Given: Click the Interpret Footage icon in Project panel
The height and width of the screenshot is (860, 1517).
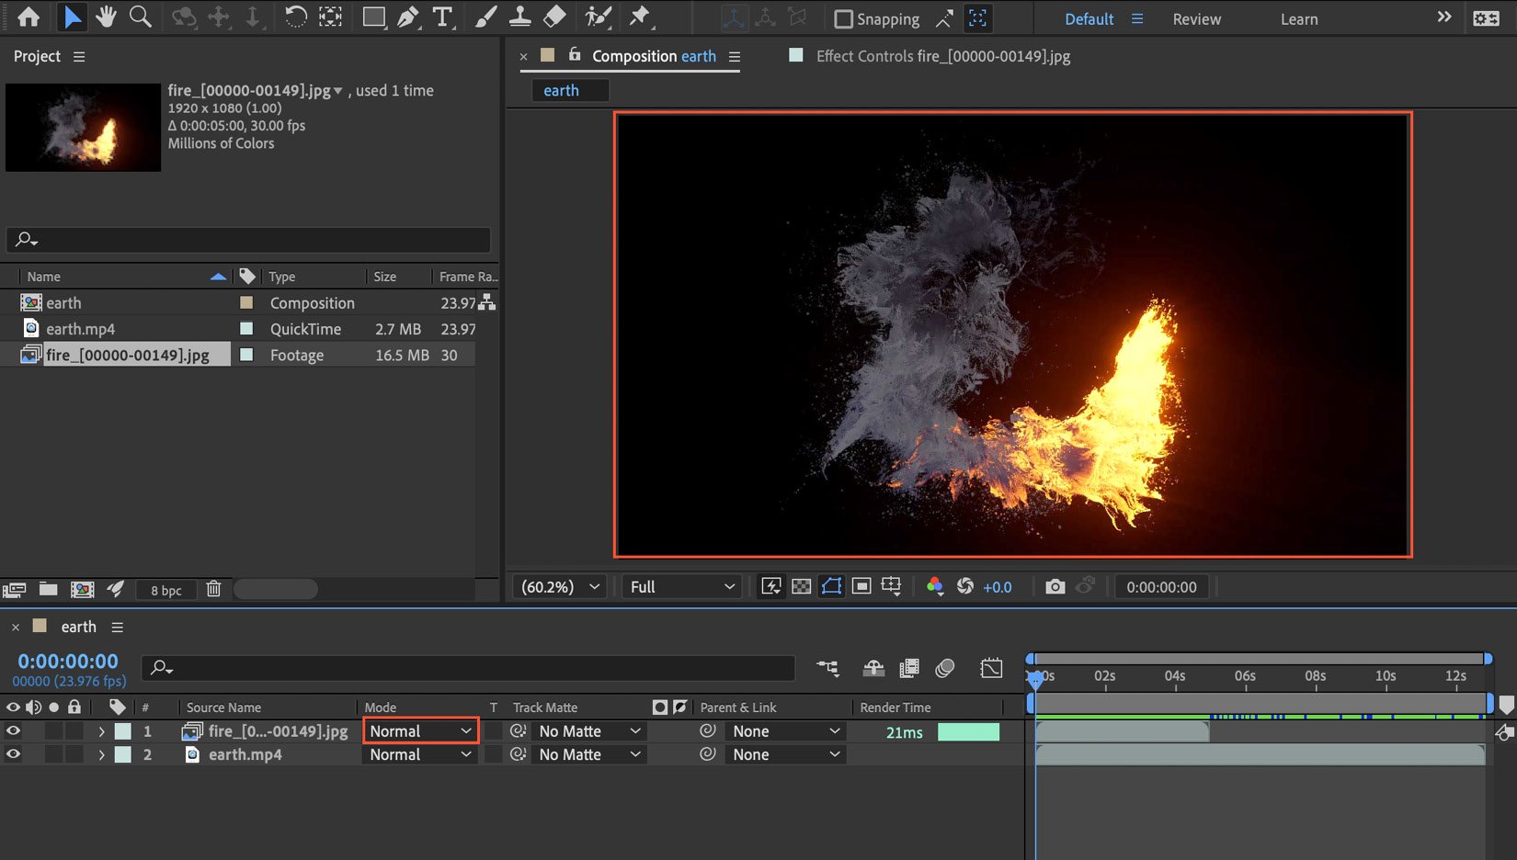Looking at the screenshot, I should (x=14, y=590).
